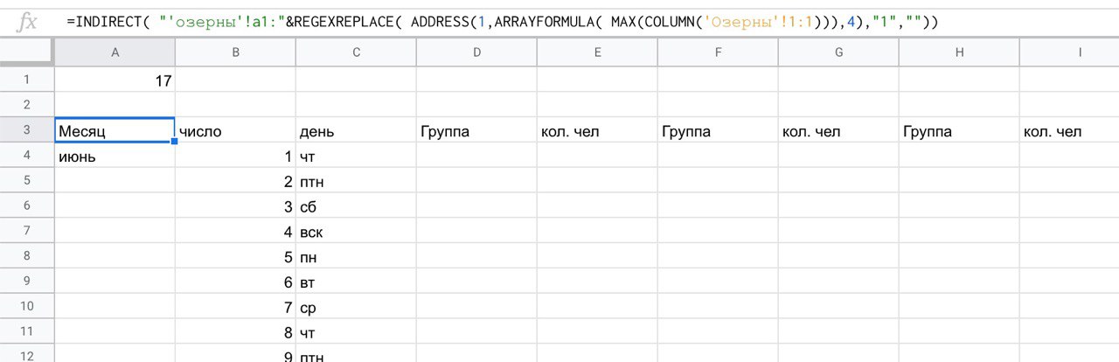Click the 'вск' cell
The height and width of the screenshot is (362, 1119).
click(356, 232)
